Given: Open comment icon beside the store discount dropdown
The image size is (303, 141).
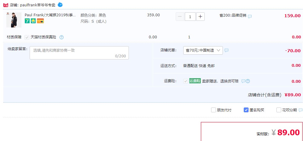Looking at the screenshot, I should pos(226,50).
